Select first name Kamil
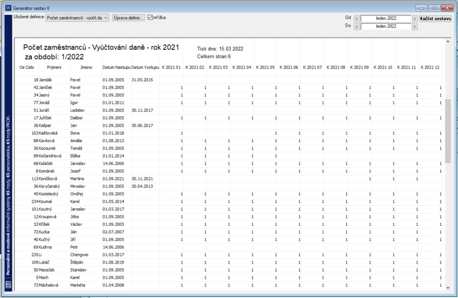The width and height of the screenshot is (458, 298). tap(75, 277)
